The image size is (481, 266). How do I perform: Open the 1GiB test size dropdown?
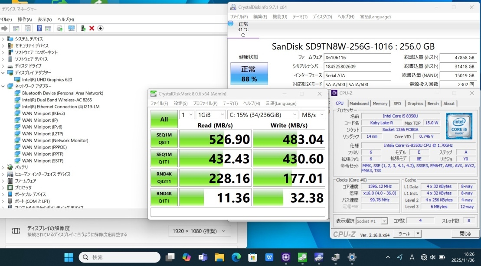210,114
